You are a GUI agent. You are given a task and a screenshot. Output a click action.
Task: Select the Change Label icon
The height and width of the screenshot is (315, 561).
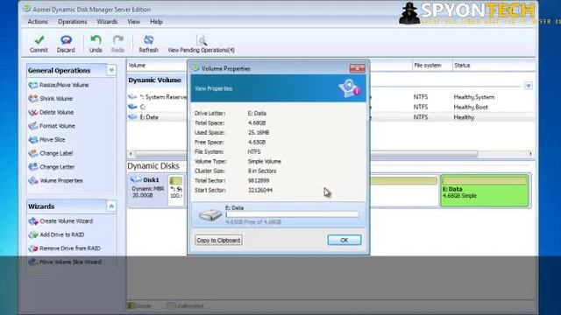[33, 153]
